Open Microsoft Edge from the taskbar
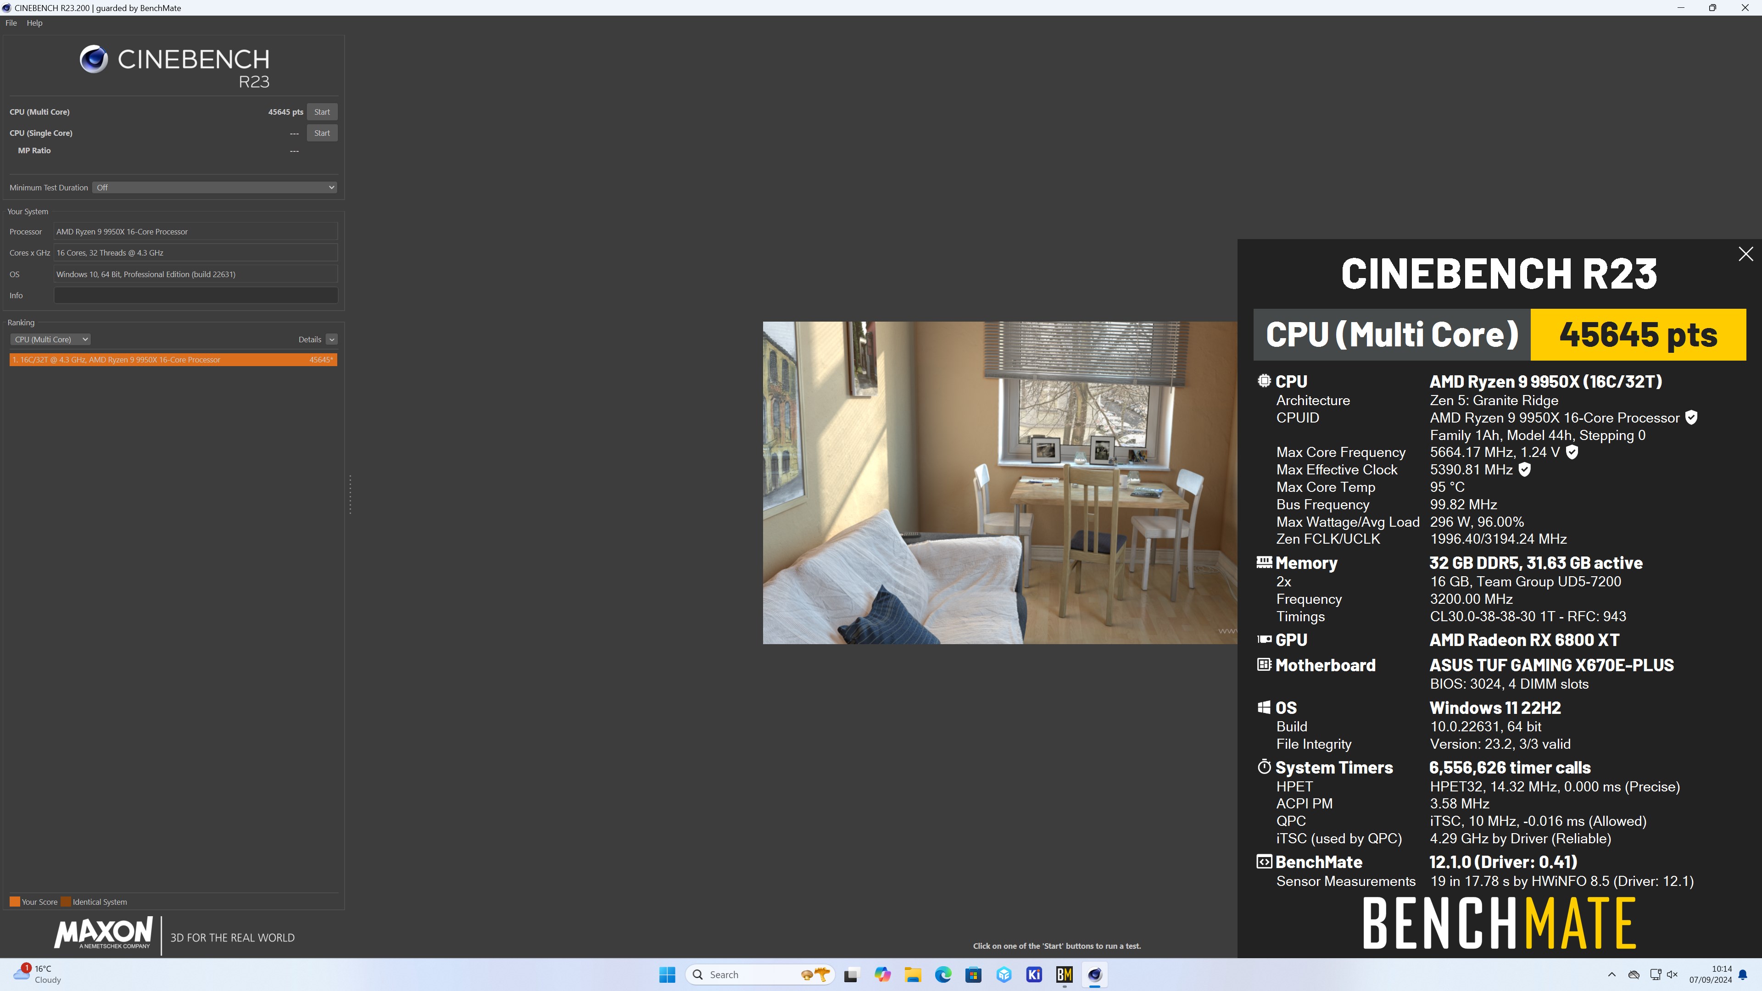This screenshot has height=991, width=1762. point(943,974)
